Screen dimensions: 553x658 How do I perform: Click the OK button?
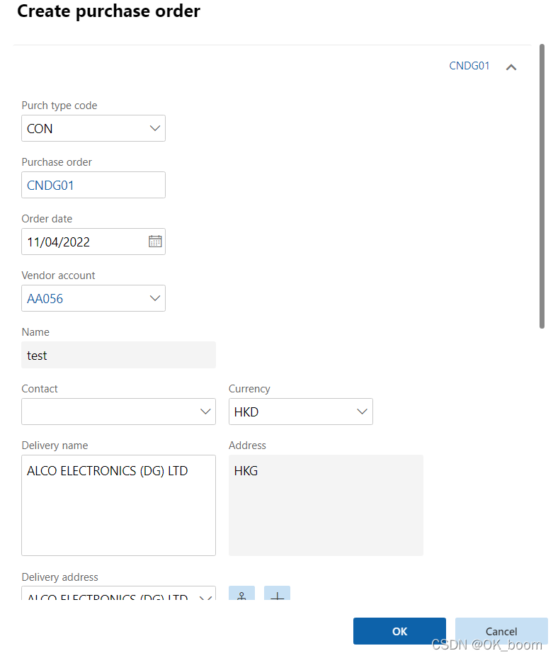[399, 630]
